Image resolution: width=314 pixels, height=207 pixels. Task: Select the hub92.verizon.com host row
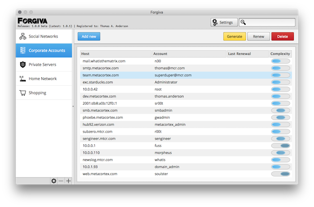pyautogui.click(x=186, y=125)
